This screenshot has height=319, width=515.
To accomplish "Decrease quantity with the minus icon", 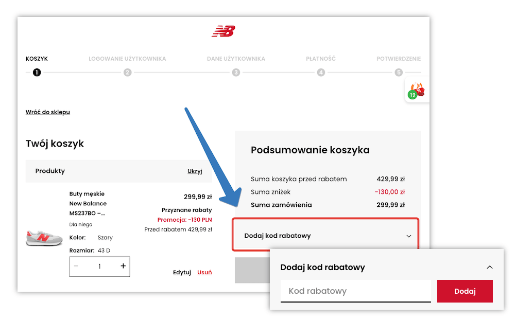I will pyautogui.click(x=76, y=266).
